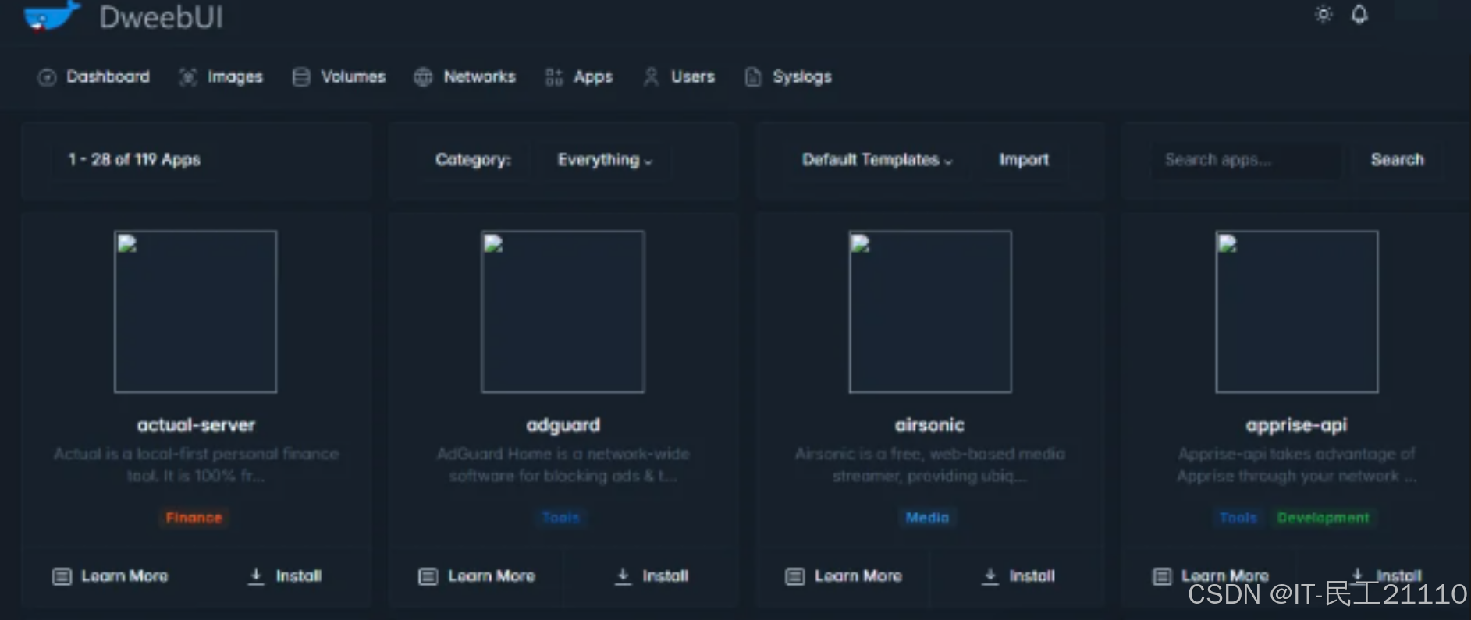This screenshot has width=1471, height=620.
Task: Click airsonic Learn More list icon
Action: pyautogui.click(x=795, y=576)
